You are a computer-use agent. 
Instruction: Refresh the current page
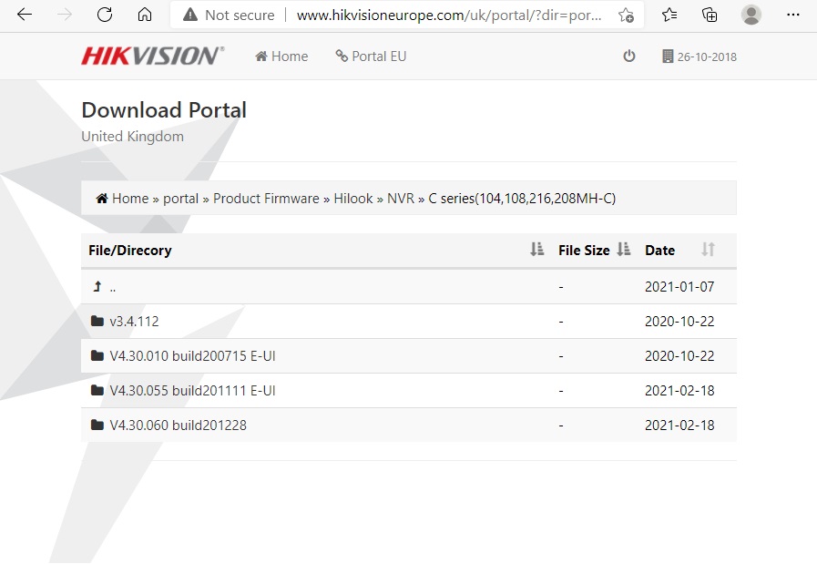104,15
